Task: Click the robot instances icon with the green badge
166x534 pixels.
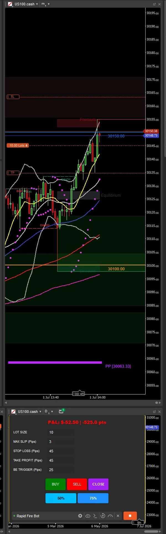Action: [x=61, y=411]
